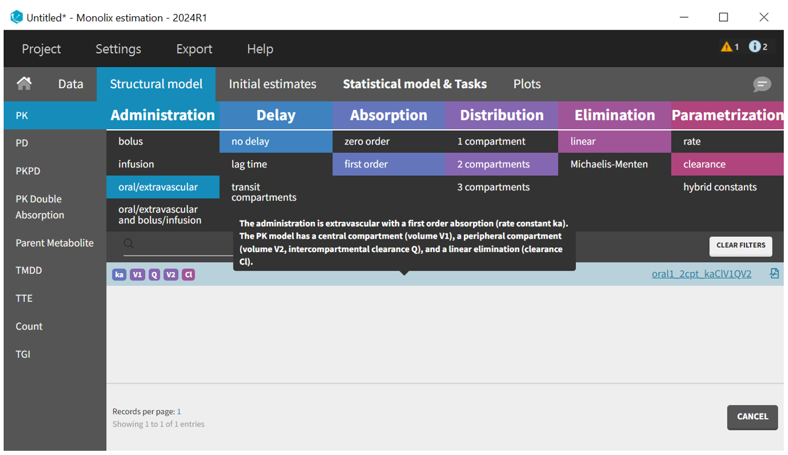Click the ka parameter badge

(x=119, y=274)
